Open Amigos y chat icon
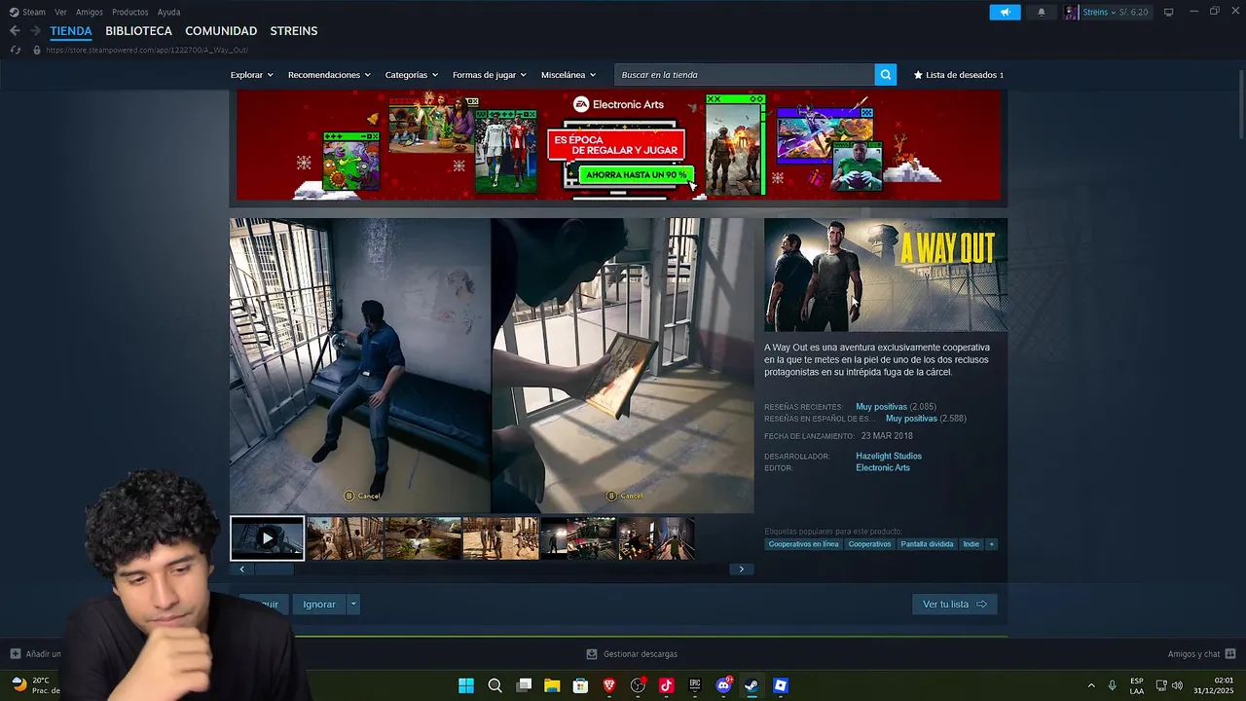The width and height of the screenshot is (1246, 701). (x=1230, y=654)
